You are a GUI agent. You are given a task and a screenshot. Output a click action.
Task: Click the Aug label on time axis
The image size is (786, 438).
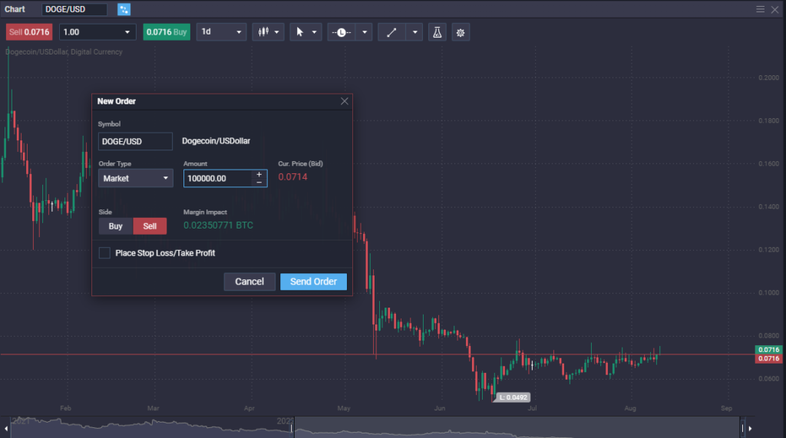pos(630,408)
